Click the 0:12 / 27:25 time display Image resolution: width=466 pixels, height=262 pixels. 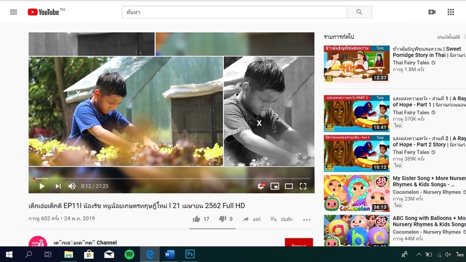[x=95, y=186]
